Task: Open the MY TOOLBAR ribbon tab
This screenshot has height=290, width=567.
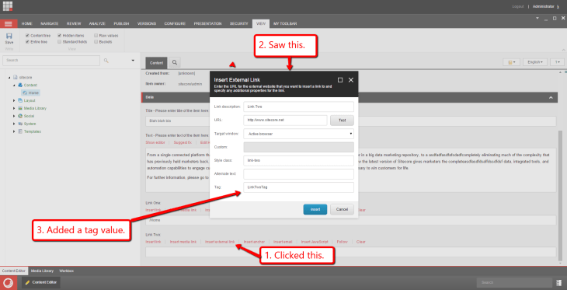Action: pyautogui.click(x=285, y=23)
